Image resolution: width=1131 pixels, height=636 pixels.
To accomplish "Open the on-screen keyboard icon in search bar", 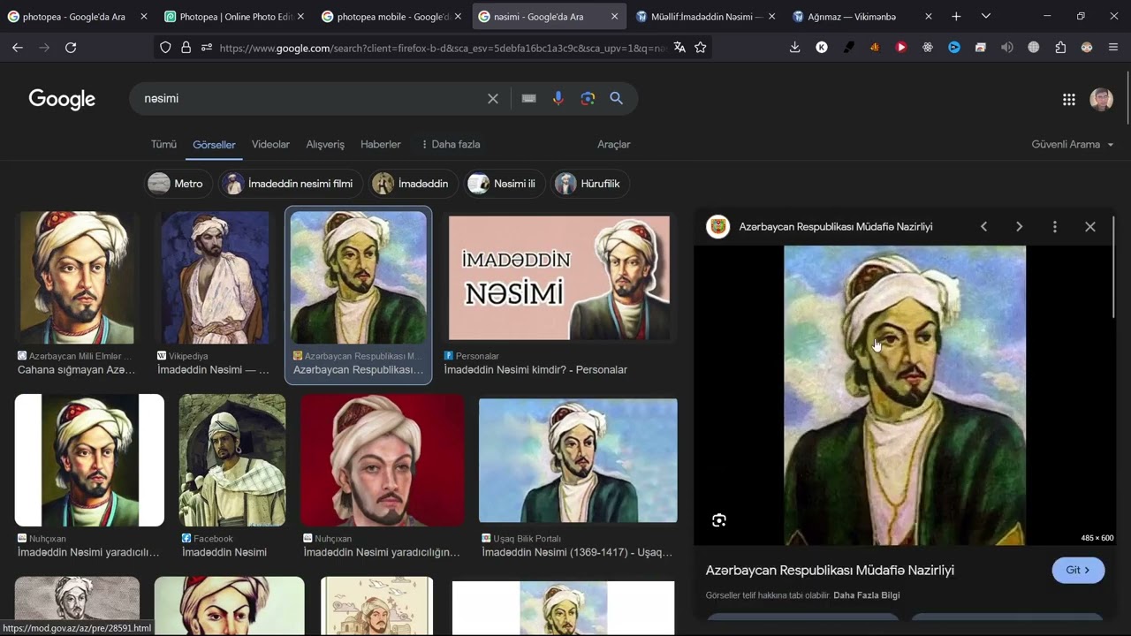I will 528,99.
